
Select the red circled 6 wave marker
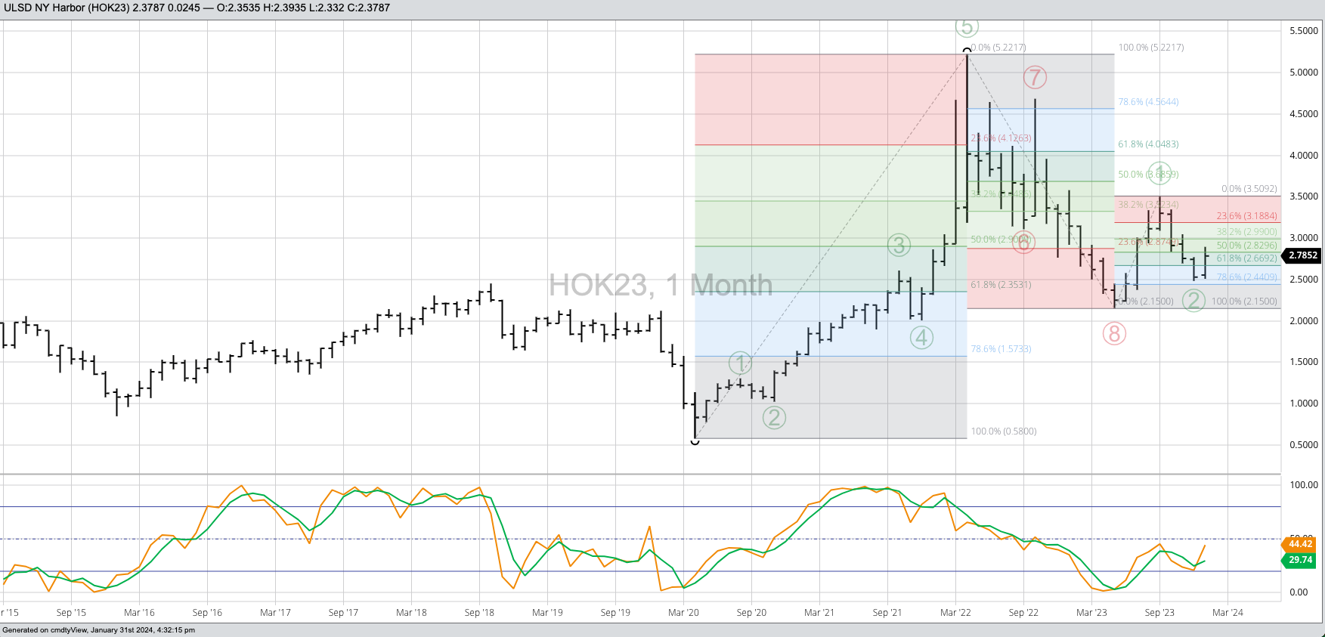point(1023,243)
